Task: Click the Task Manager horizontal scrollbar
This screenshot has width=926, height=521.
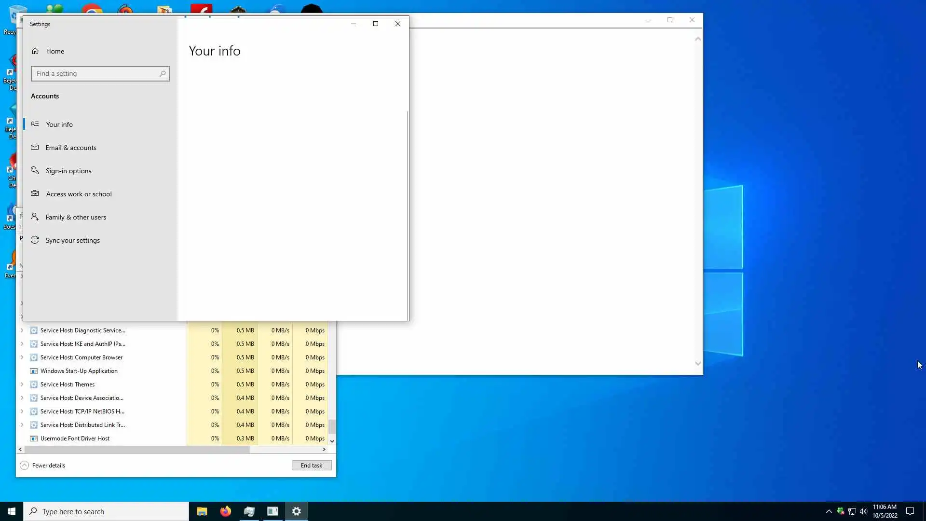Action: 137,449
